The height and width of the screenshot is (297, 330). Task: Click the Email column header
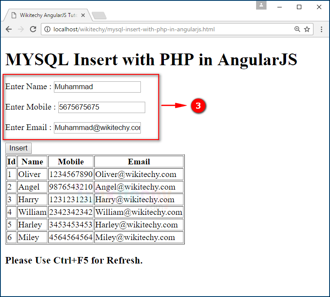coord(139,162)
